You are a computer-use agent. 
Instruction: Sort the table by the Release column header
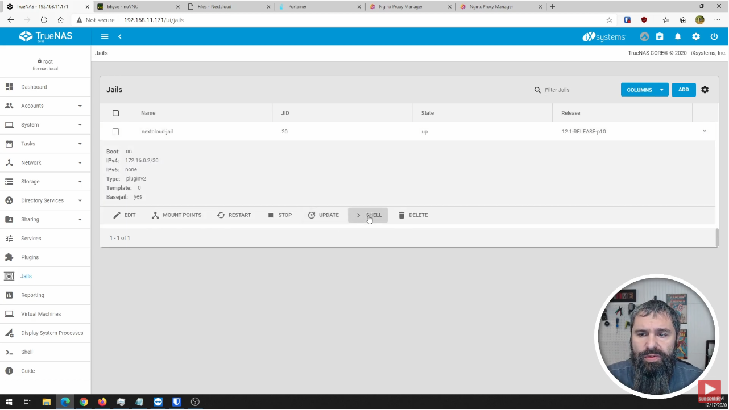(571, 113)
